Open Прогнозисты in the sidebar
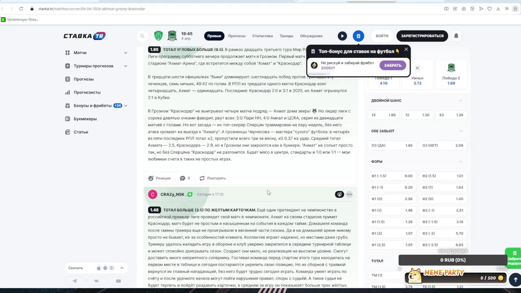The width and height of the screenshot is (521, 293). coord(87,92)
